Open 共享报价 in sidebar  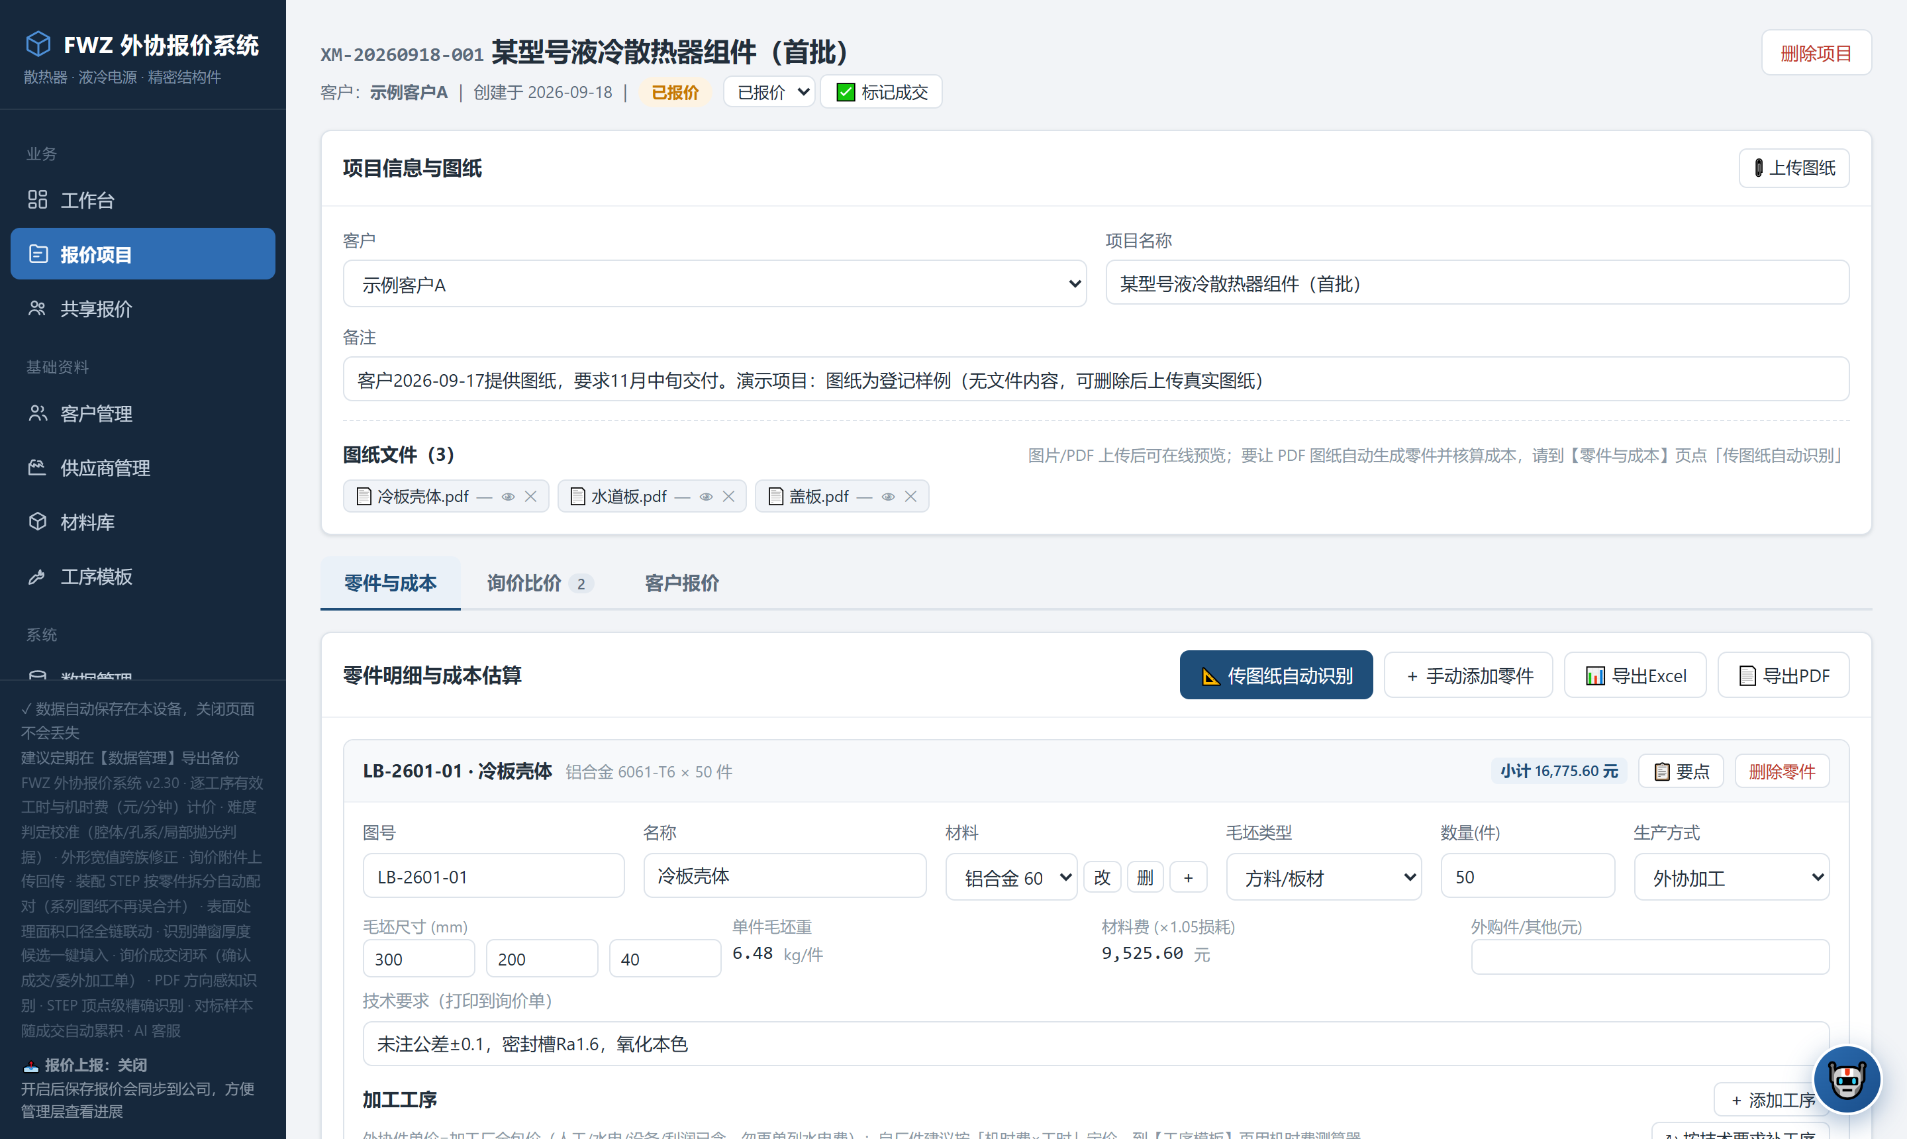click(x=143, y=309)
